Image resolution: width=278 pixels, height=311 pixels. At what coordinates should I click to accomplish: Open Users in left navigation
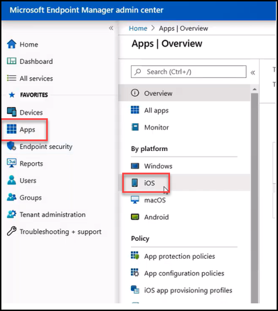pyautogui.click(x=28, y=181)
